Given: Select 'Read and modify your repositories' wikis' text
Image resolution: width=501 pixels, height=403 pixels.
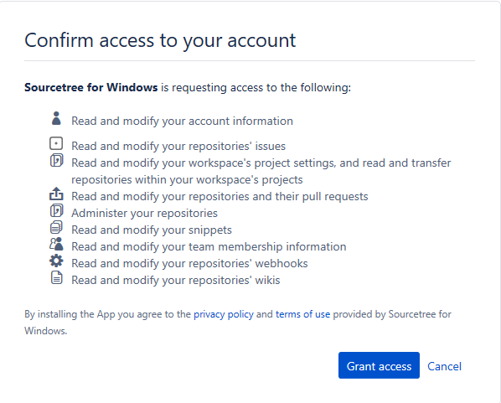Looking at the screenshot, I should [x=175, y=281].
